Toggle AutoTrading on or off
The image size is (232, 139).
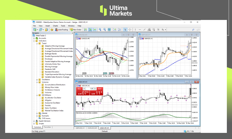point(61,30)
